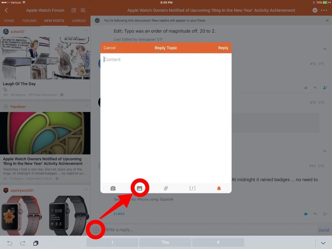The image size is (332, 249).
Task: Open photo gallery picker icon
Action: coord(139,188)
